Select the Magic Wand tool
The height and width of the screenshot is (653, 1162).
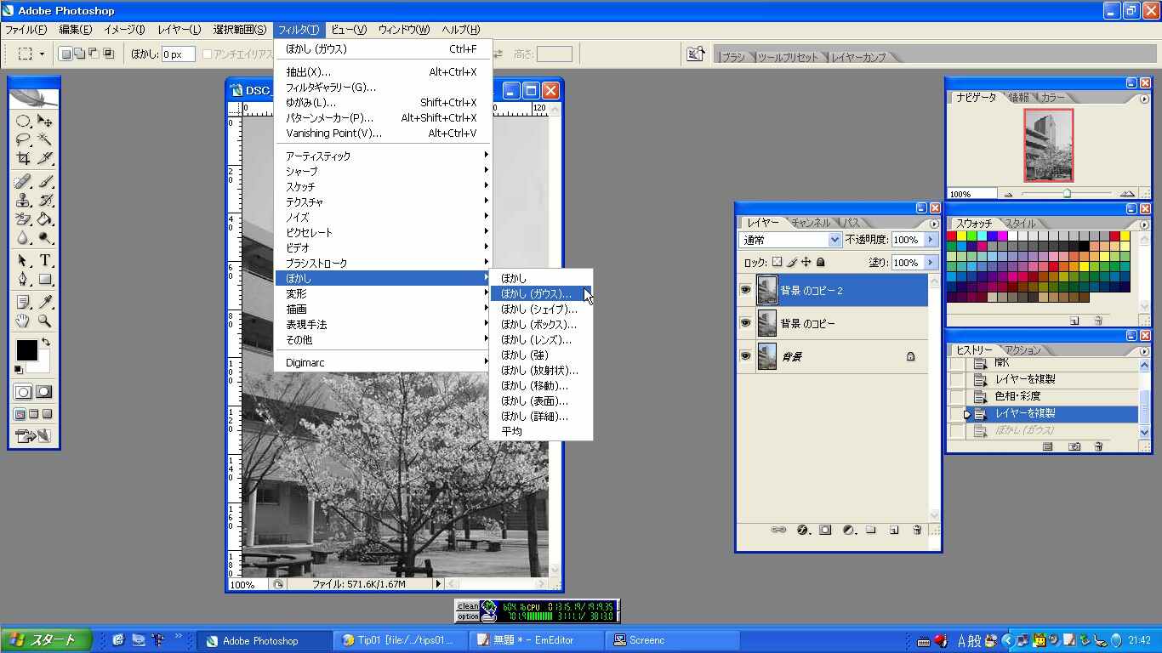(45, 140)
